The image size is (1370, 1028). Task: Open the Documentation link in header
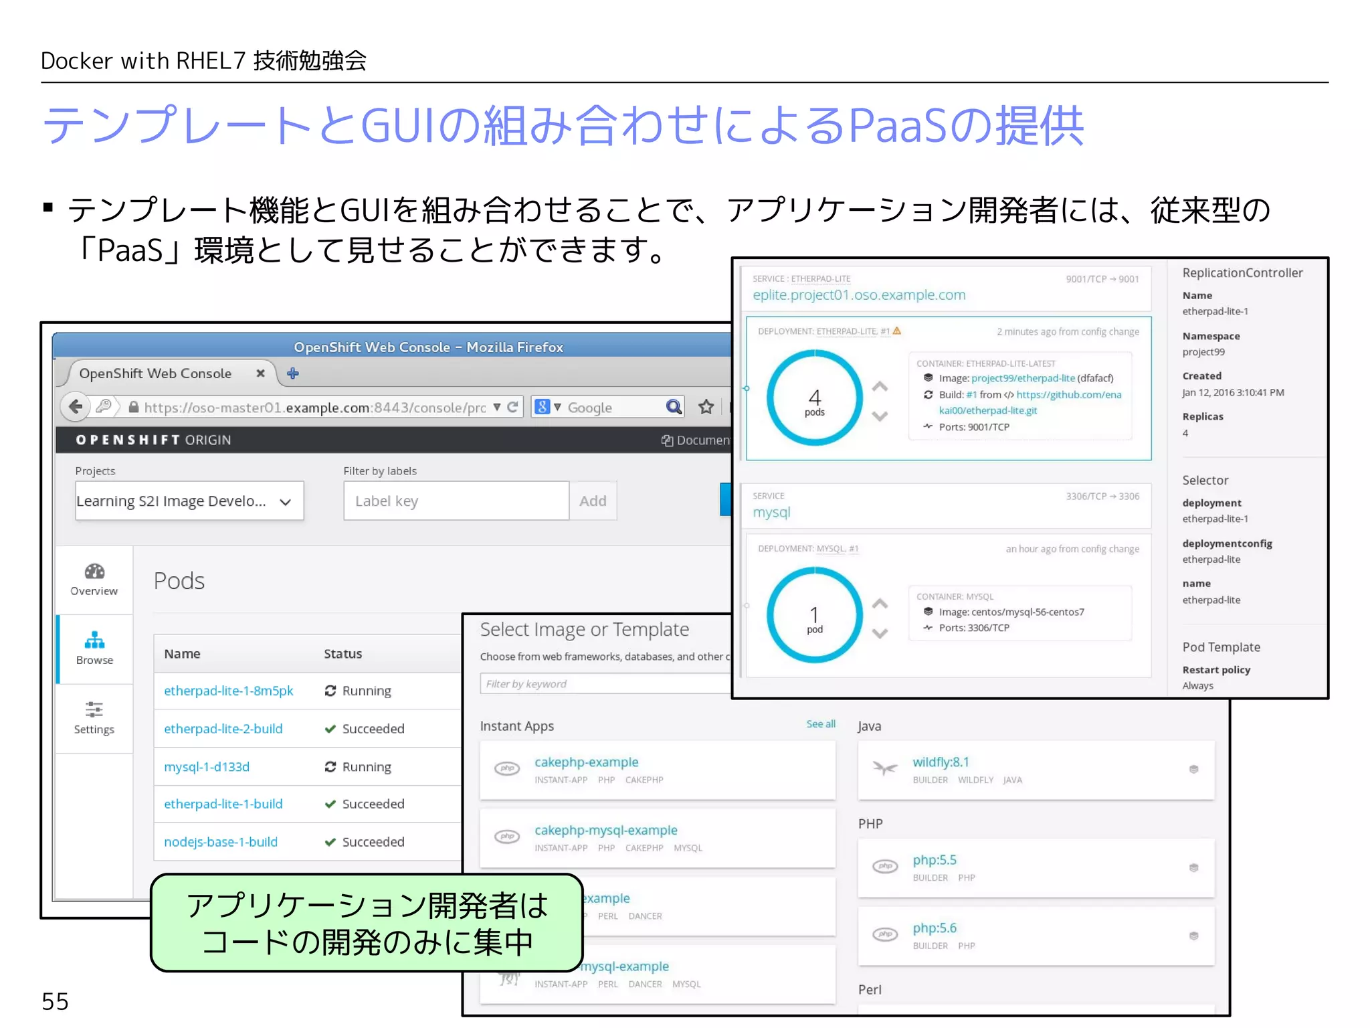[696, 440]
